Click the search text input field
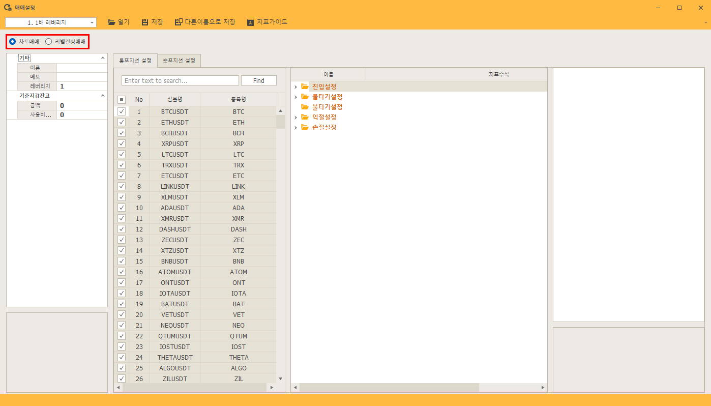Screen dimensions: 711x406 (x=180, y=80)
